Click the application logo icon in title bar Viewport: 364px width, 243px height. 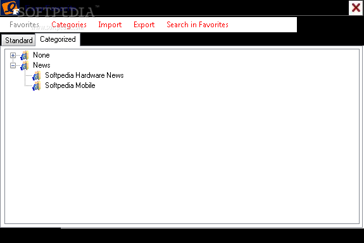(9, 8)
